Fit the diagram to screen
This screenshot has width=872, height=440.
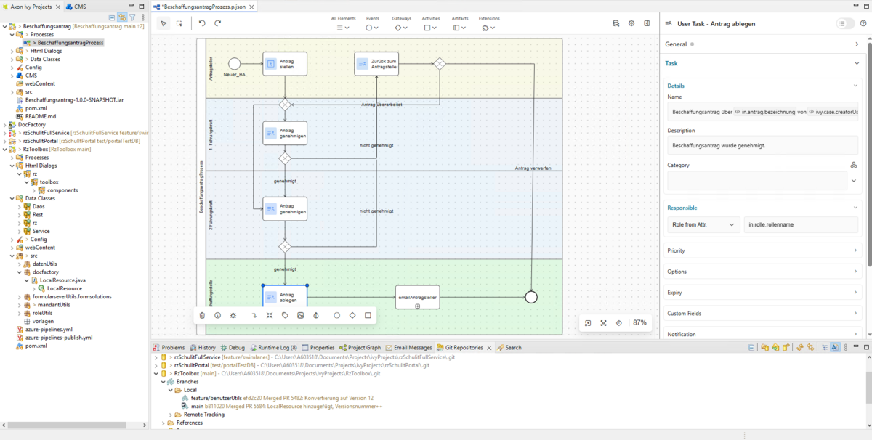[603, 323]
